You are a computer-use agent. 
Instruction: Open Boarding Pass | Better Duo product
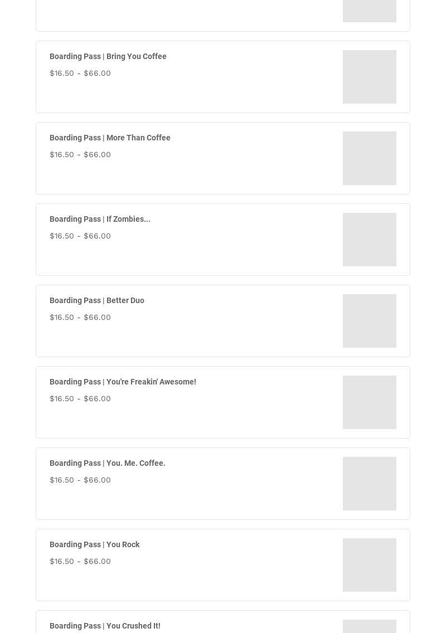tap(97, 300)
